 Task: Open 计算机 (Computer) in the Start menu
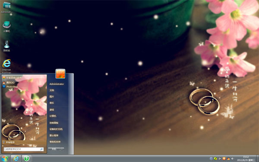coord(53,116)
